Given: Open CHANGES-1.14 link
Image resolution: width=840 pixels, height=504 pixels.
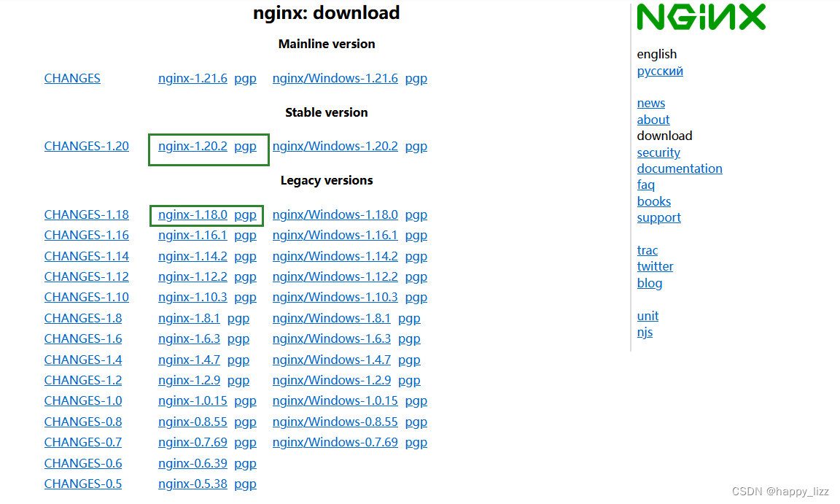Looking at the screenshot, I should coord(87,256).
